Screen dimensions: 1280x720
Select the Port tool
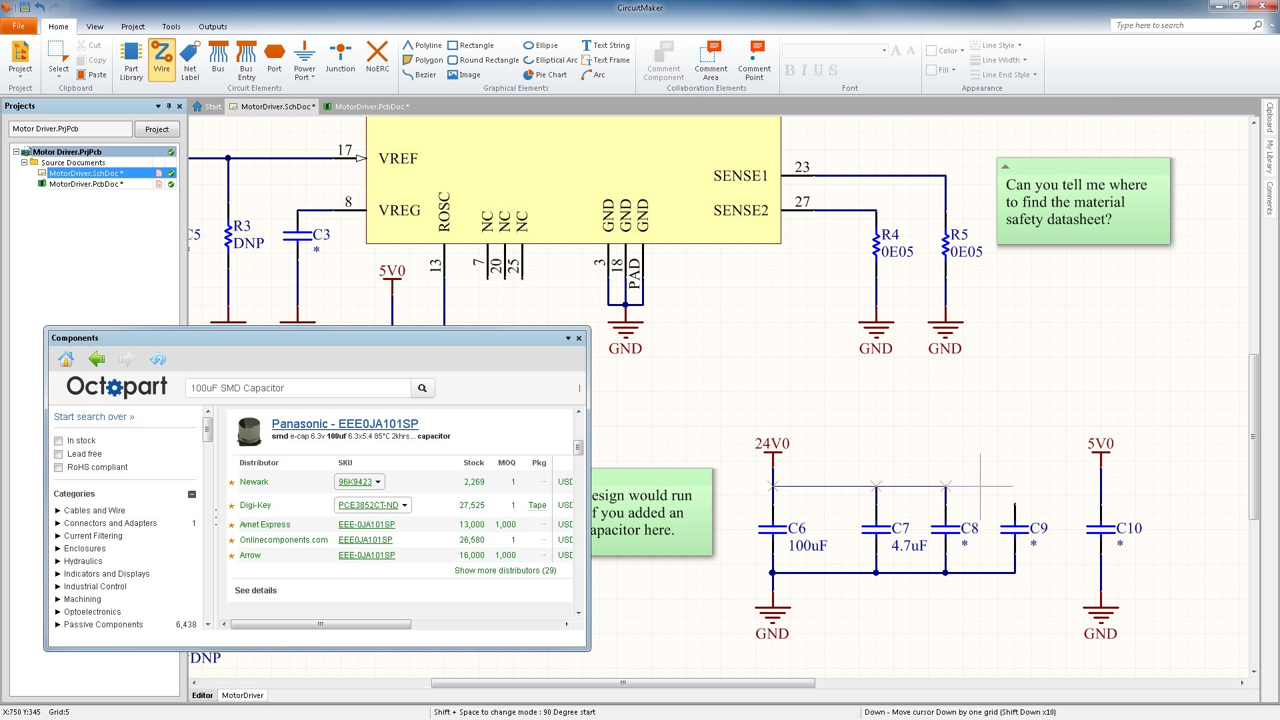(274, 57)
